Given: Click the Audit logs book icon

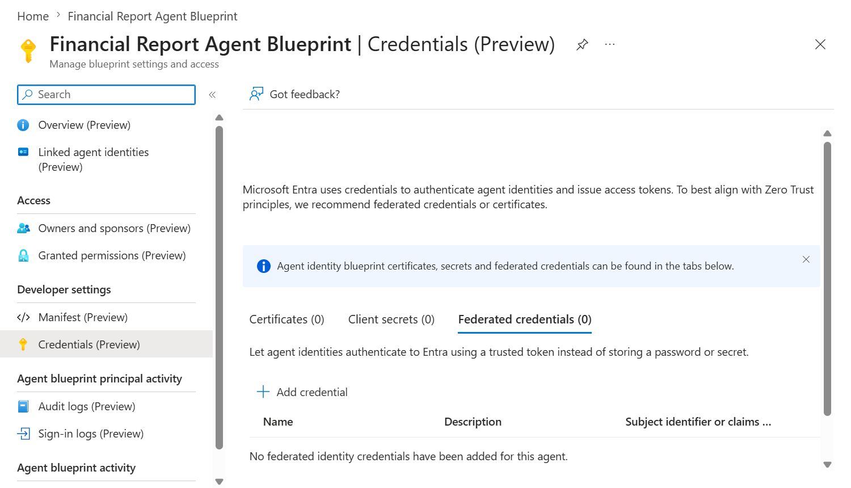Looking at the screenshot, I should pos(23,406).
